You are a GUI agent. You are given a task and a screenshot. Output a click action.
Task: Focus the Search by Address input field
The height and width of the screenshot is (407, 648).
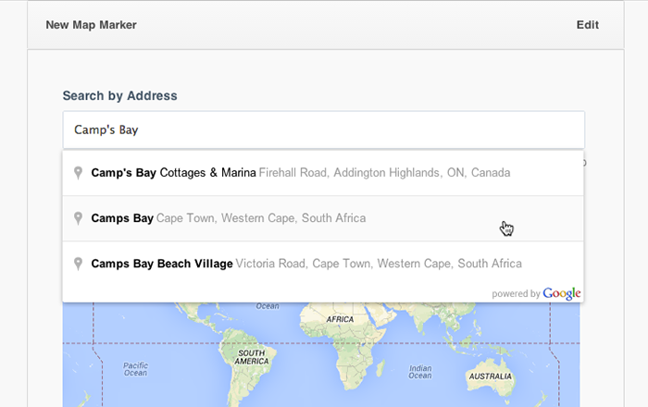323,130
